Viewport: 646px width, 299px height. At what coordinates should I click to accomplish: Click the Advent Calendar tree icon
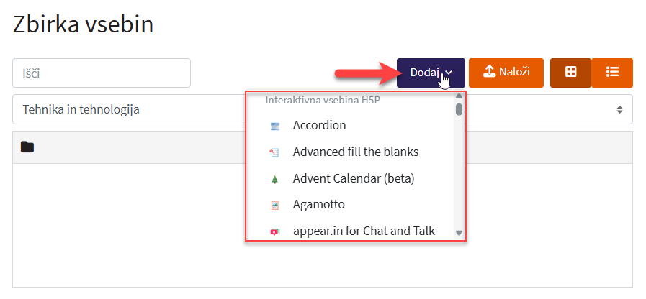click(x=274, y=179)
